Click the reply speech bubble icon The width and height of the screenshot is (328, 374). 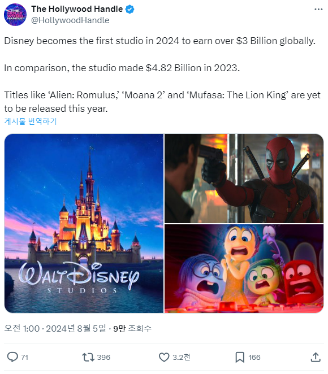12,357
